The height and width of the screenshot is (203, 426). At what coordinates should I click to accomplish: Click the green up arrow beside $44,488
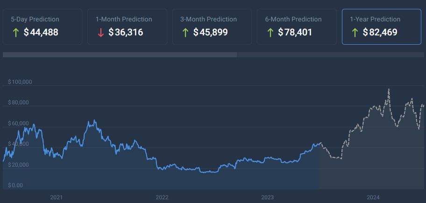pos(15,33)
